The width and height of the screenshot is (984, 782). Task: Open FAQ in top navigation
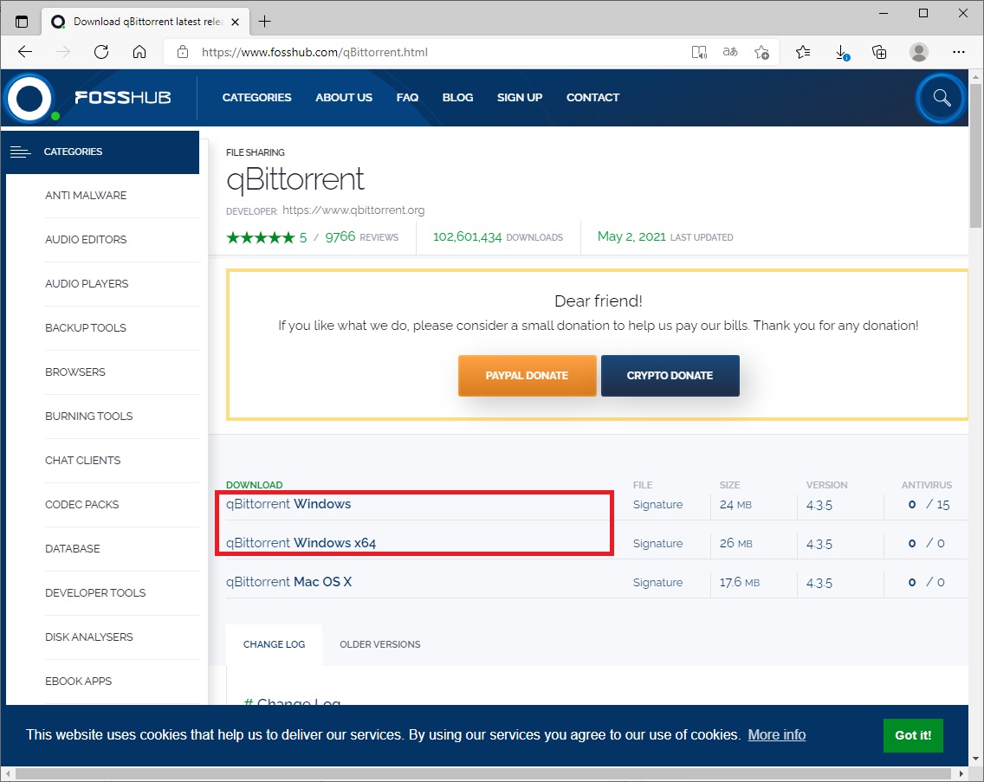(x=407, y=97)
